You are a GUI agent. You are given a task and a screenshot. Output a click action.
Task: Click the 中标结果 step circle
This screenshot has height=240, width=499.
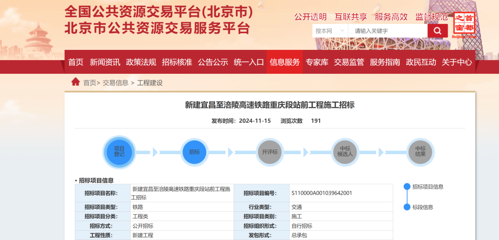pos(420,152)
